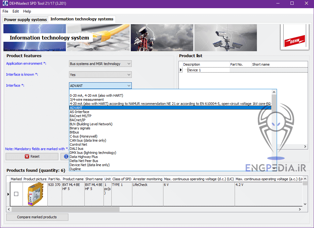Click the Product list scroll-right arrow
Screen dimensions: 314x228
point(305,147)
